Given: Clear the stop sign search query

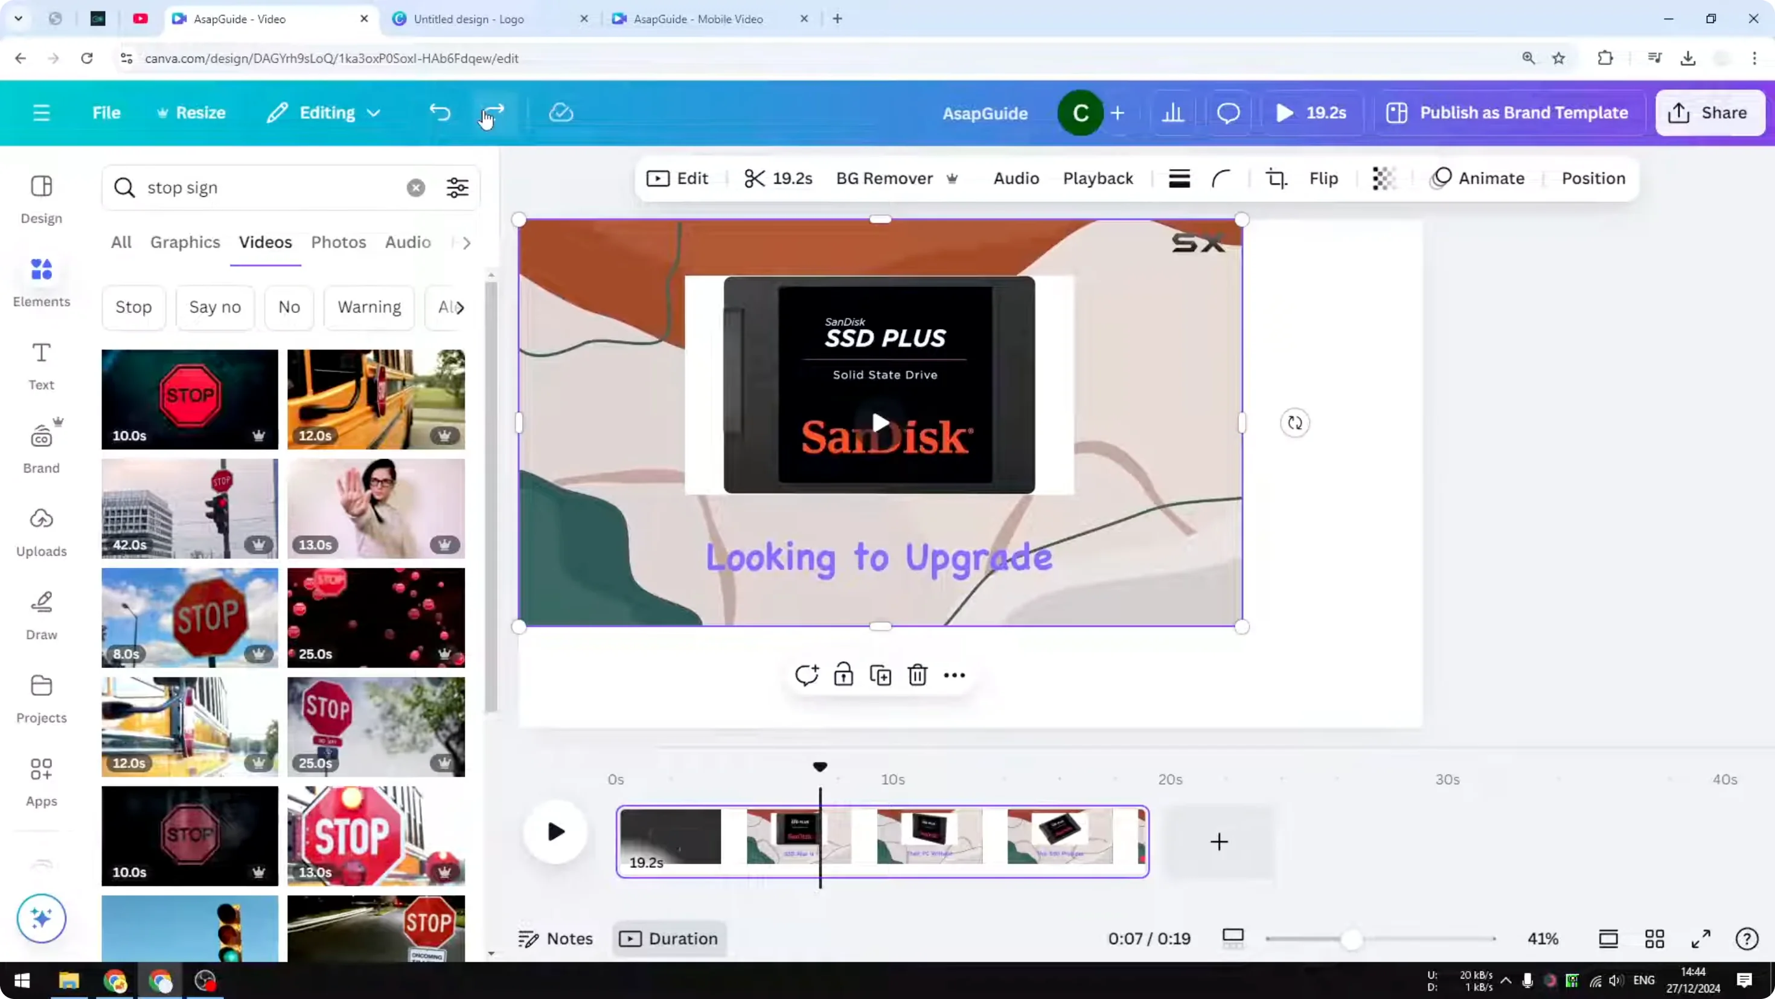Looking at the screenshot, I should coord(416,187).
